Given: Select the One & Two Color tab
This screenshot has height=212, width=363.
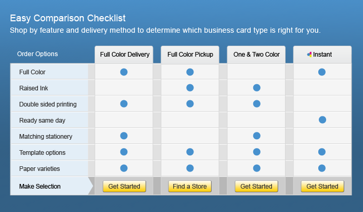Looking at the screenshot, I should coord(256,55).
